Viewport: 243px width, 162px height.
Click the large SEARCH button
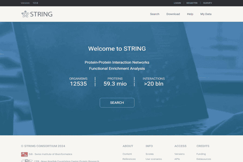tap(117, 103)
